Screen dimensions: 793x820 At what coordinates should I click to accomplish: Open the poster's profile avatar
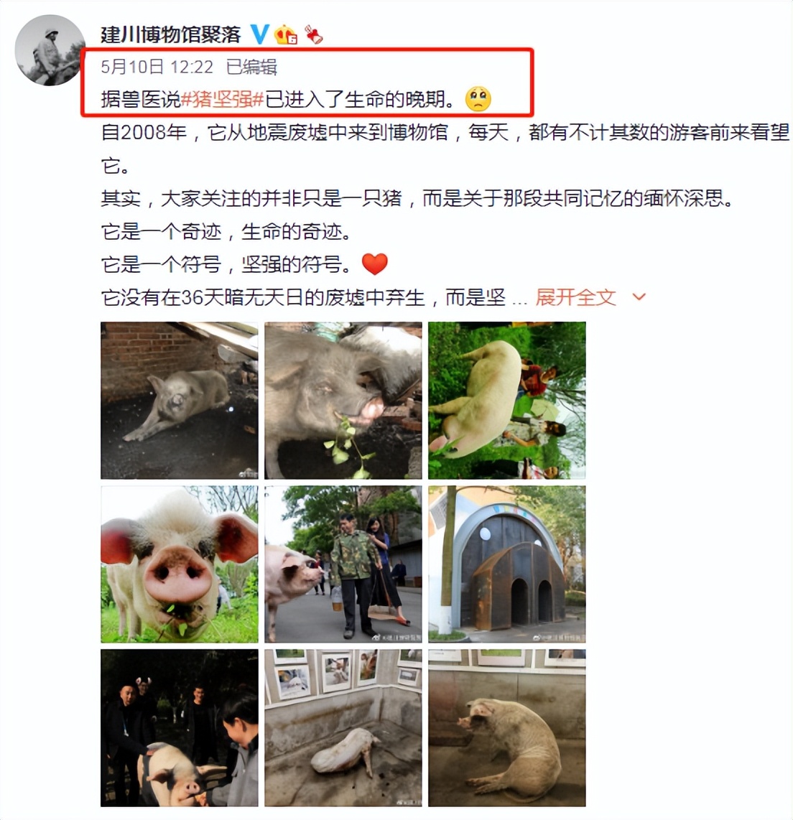pyautogui.click(x=50, y=50)
